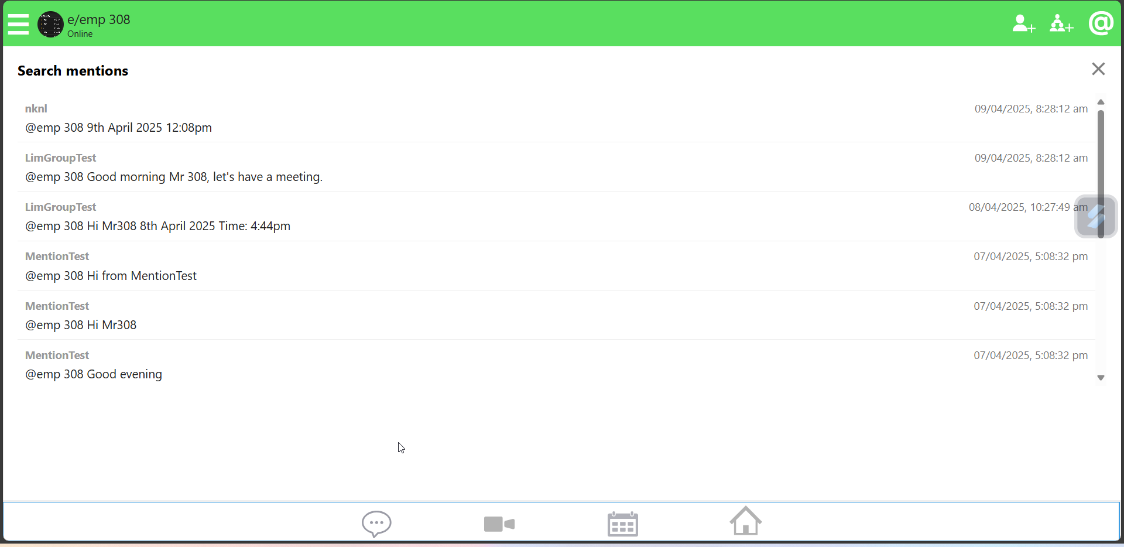
Task: Click the floating overlay widget button
Action: coord(1096,216)
